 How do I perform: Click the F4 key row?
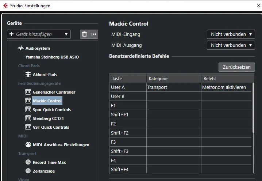click(x=181, y=160)
